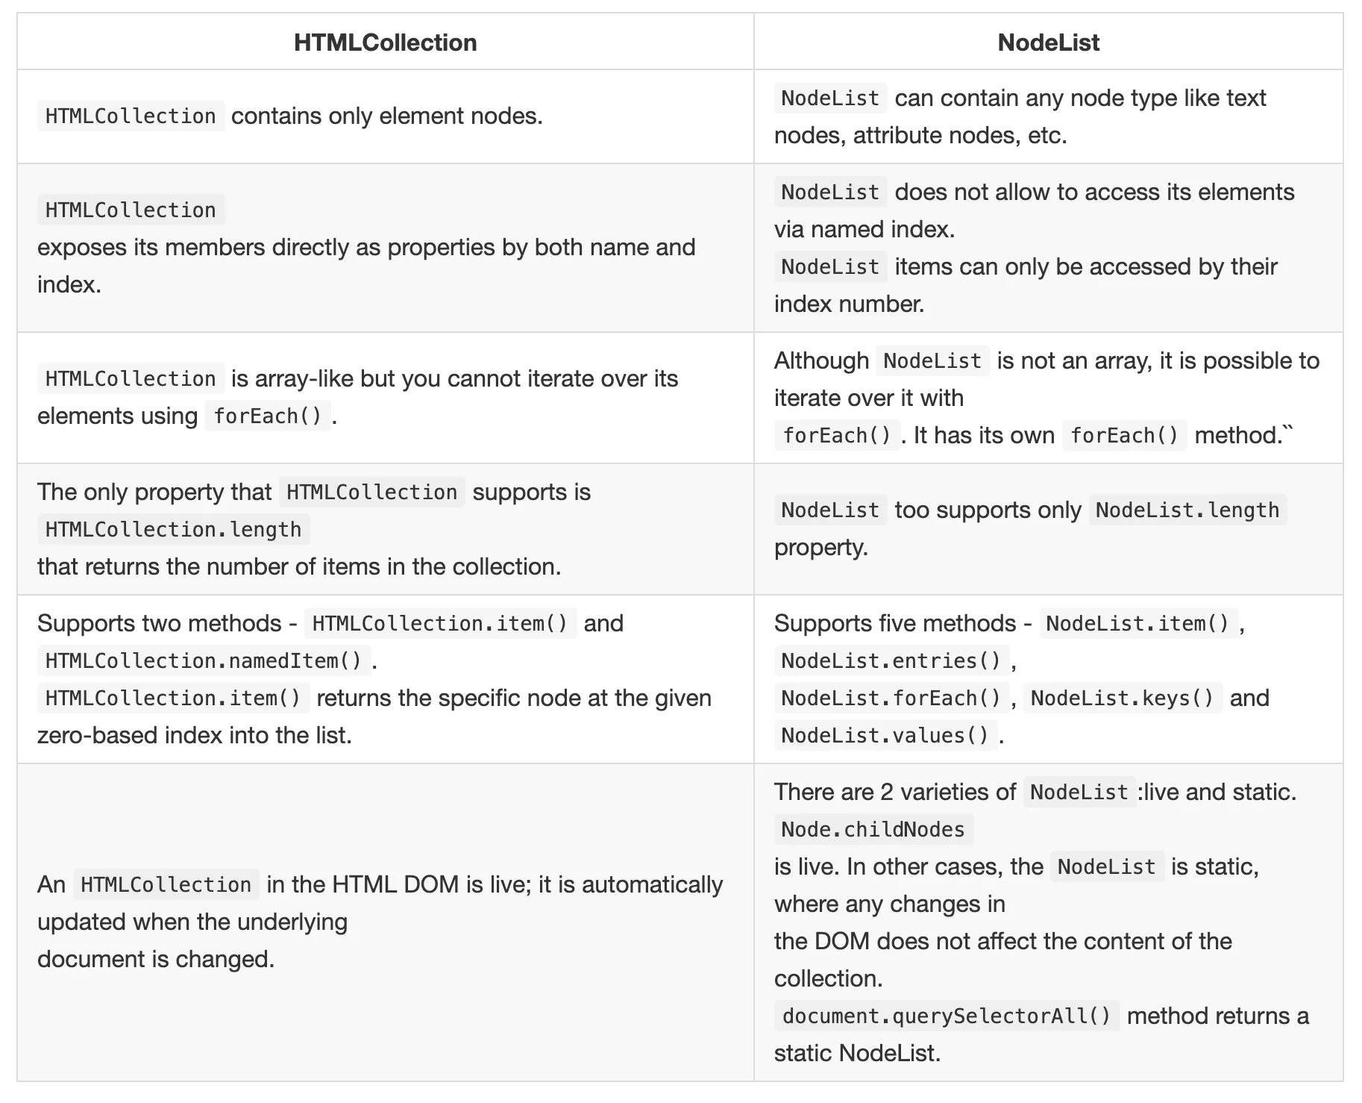This screenshot has width=1362, height=1103.
Task: Click the HTMLCollection.length code snippet
Action: [x=173, y=530]
